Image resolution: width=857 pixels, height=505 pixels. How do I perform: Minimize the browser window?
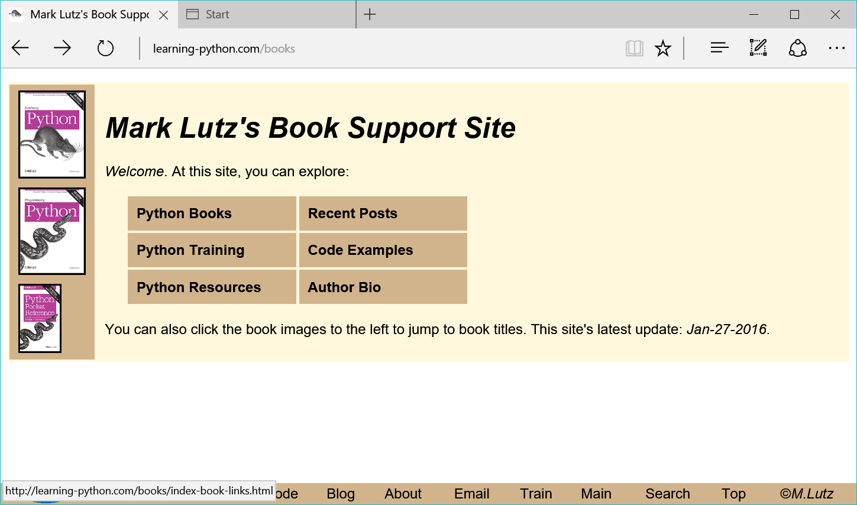753,14
